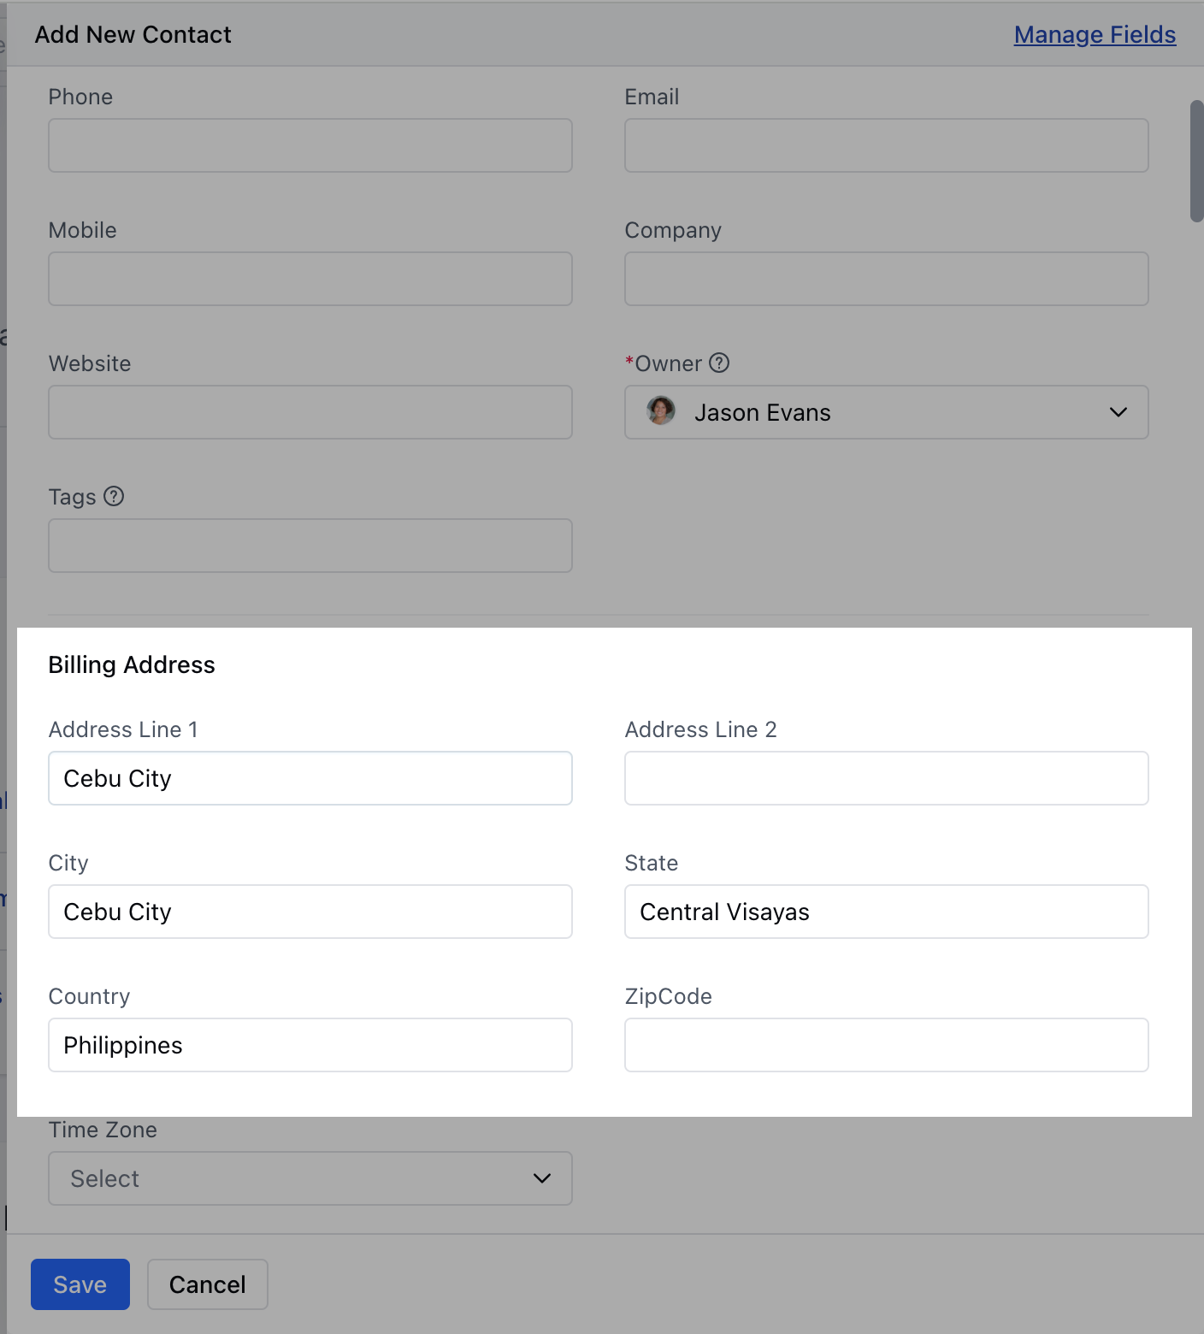Expand the Owner dropdown chevron
1204x1334 pixels.
click(x=1118, y=412)
